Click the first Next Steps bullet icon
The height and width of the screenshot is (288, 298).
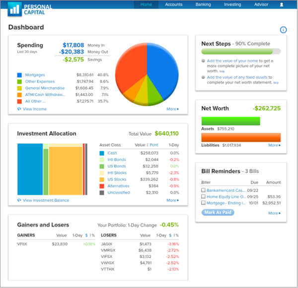204,61
